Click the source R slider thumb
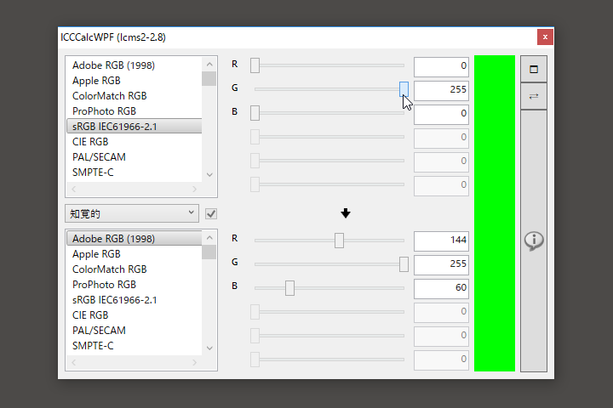 (255, 65)
